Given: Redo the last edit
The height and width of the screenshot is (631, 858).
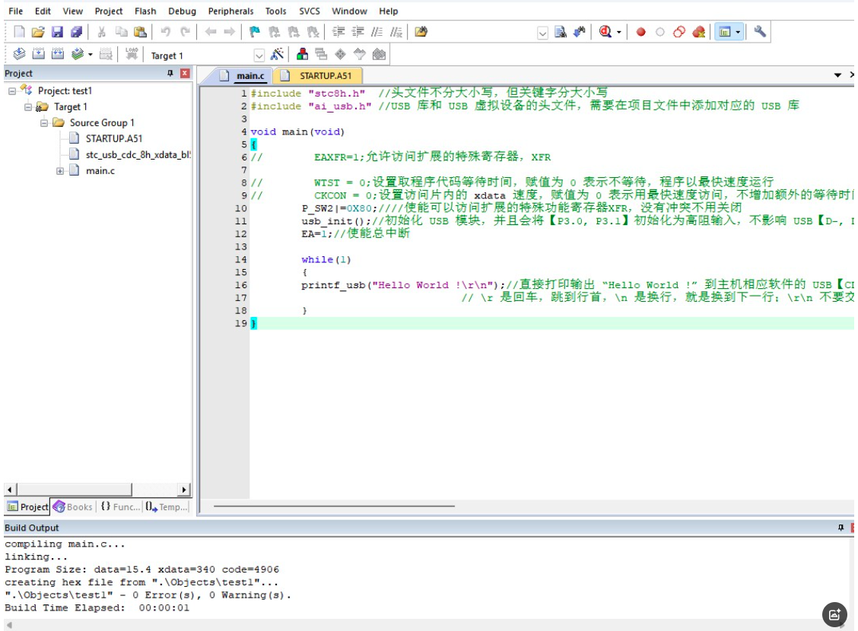Looking at the screenshot, I should (x=185, y=32).
